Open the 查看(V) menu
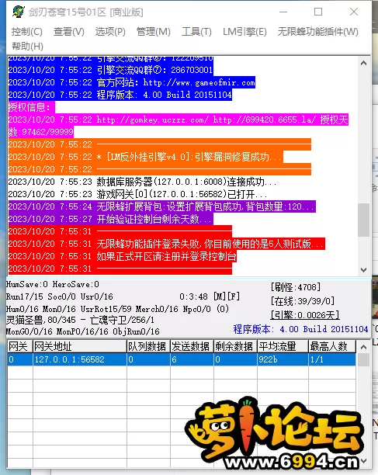378x475 pixels. 69,32
